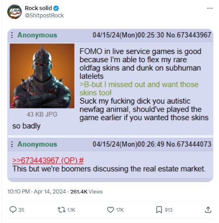This screenshot has width=219, height=223.
Task: Share the post via upload arrow icon
Action: click(208, 210)
